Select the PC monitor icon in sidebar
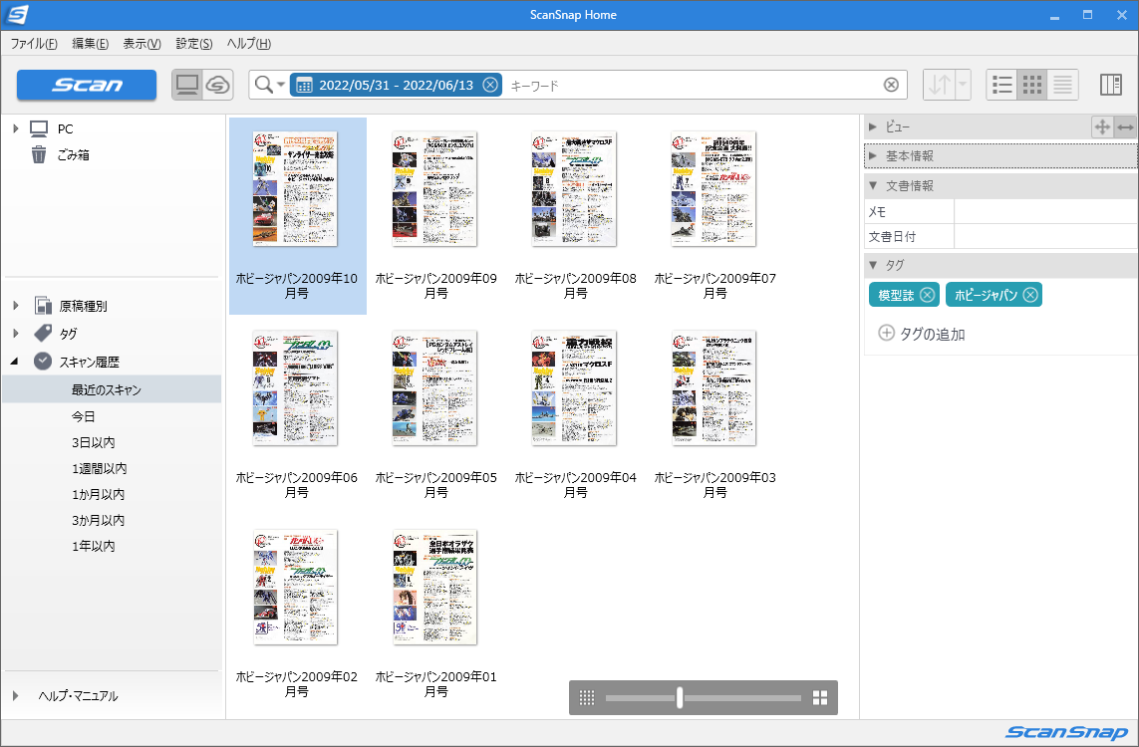The image size is (1139, 747). [x=39, y=128]
